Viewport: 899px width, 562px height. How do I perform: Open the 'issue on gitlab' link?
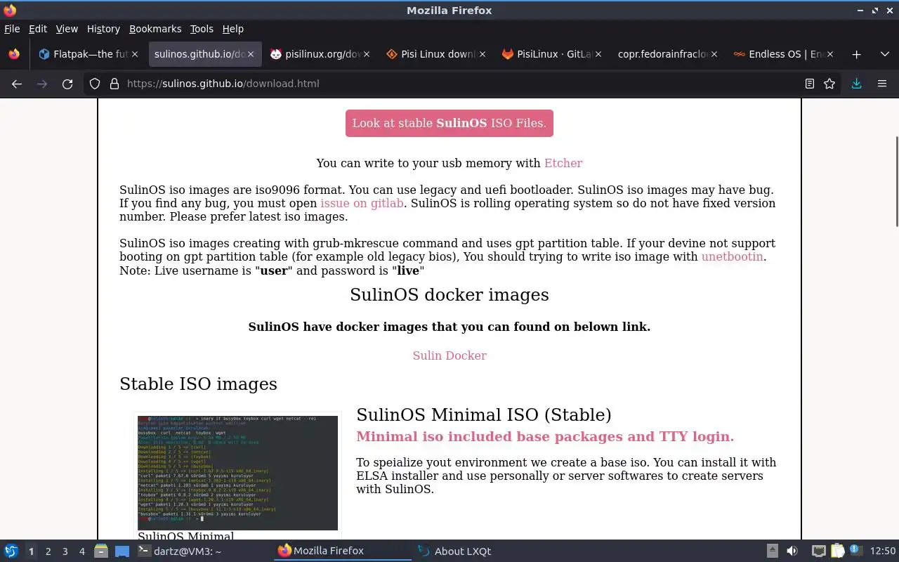[362, 203]
